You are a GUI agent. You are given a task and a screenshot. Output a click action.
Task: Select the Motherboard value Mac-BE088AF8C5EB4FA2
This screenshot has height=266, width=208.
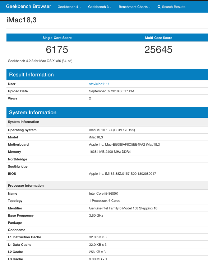pos(124,145)
